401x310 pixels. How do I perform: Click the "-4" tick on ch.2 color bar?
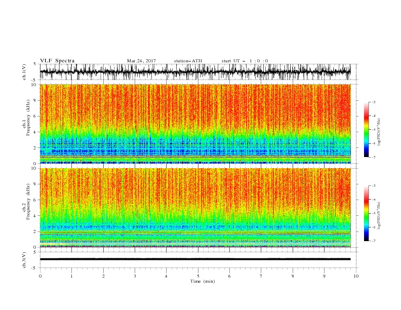(374, 200)
